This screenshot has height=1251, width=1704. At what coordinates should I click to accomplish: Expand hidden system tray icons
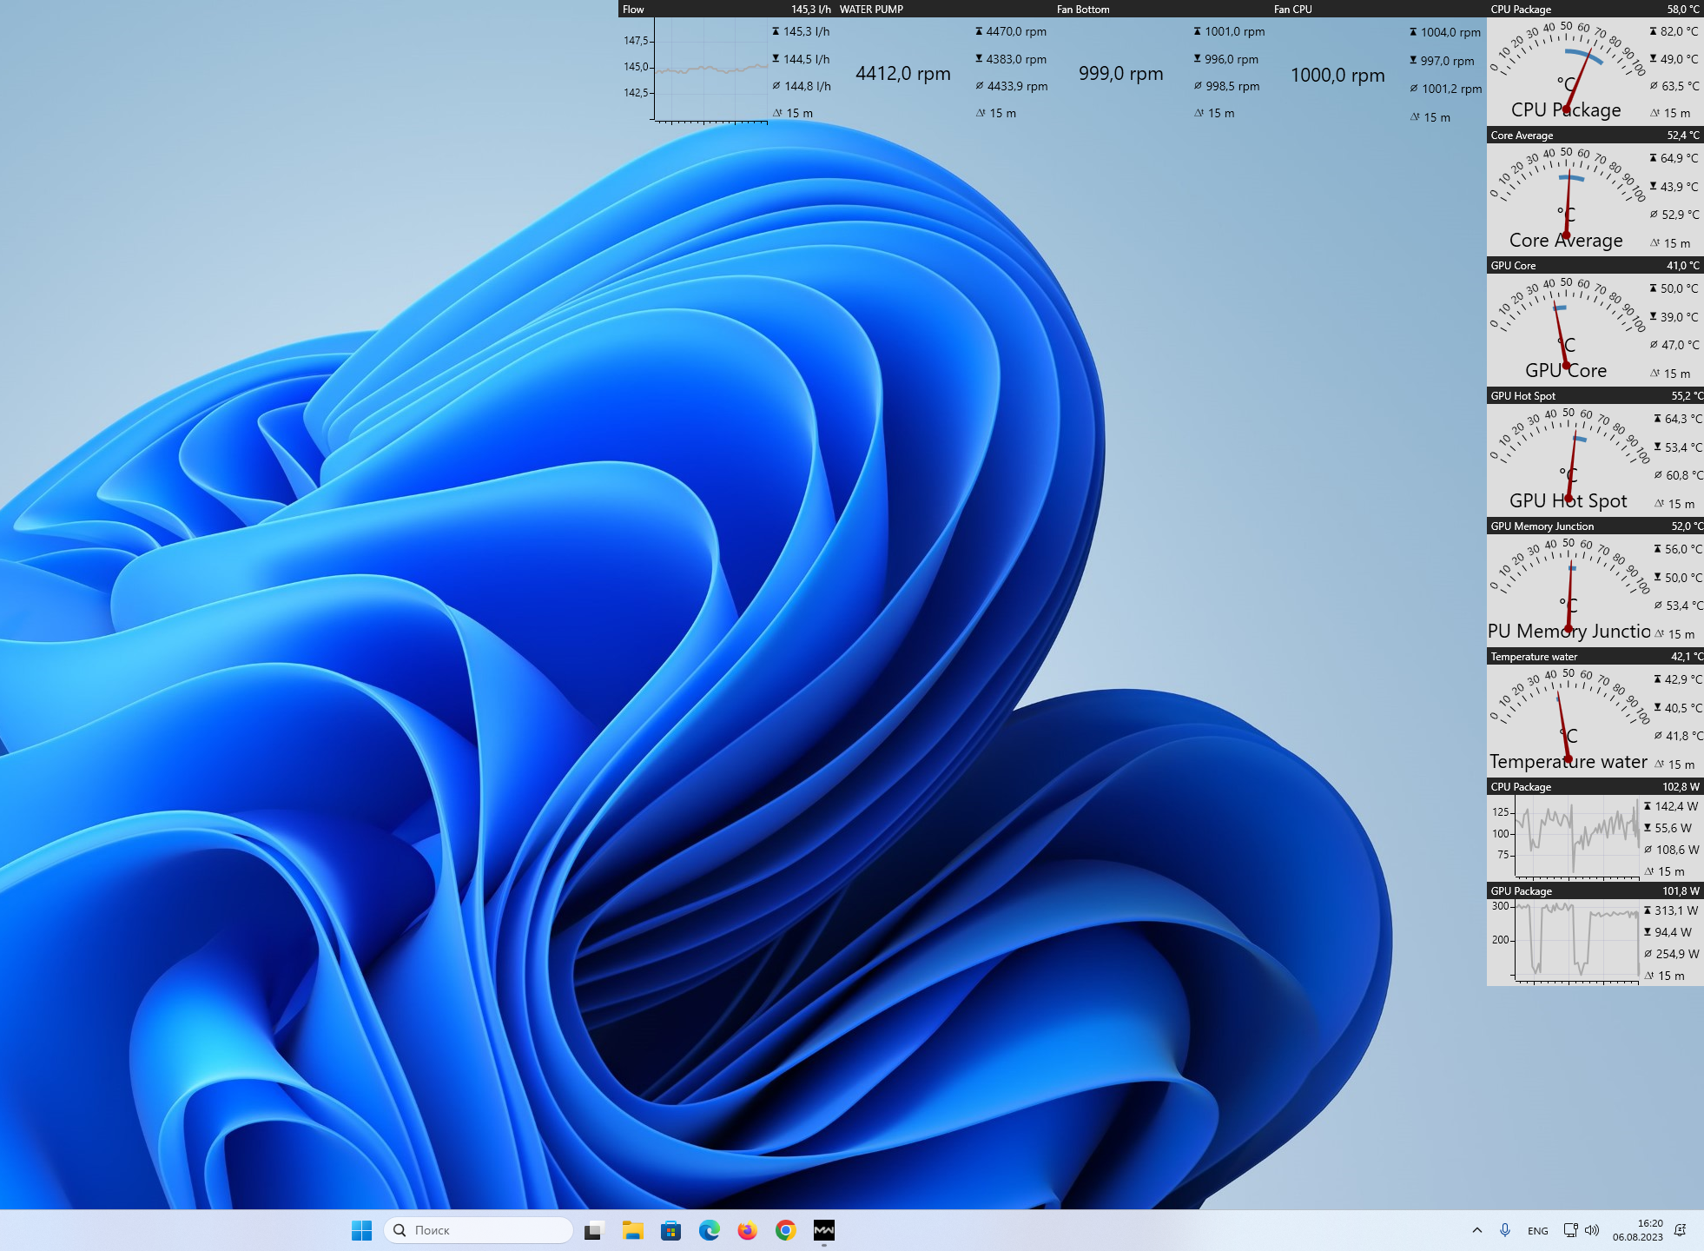point(1476,1230)
